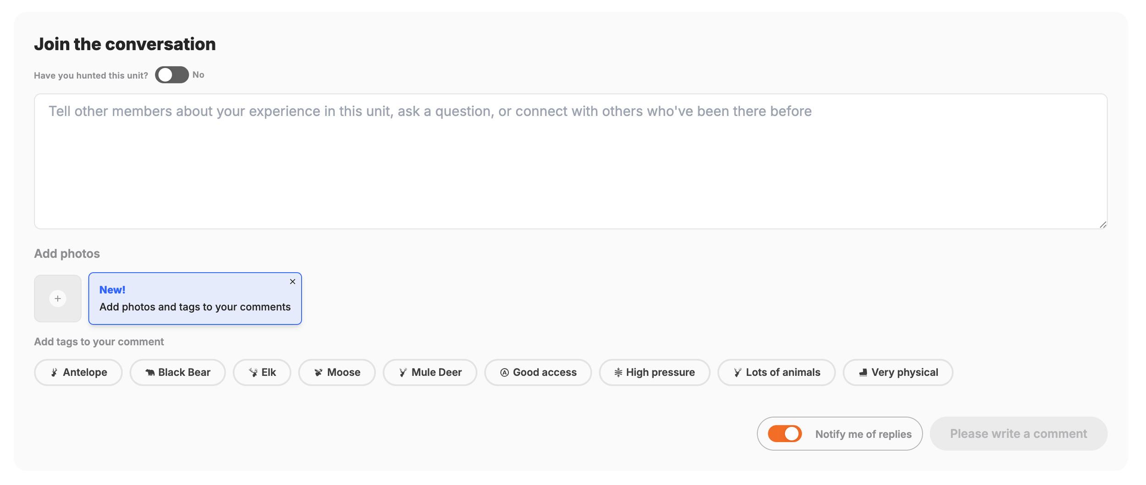Viewport: 1146px width, 485px height.
Task: Tag your comment with Moose
Action: [x=337, y=372]
